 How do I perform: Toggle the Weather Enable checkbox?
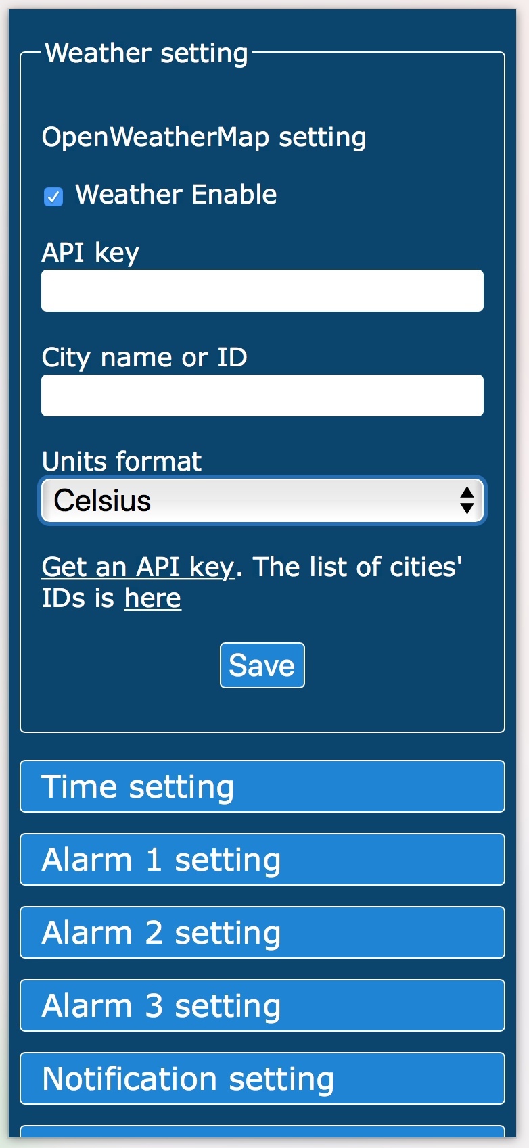click(x=53, y=197)
